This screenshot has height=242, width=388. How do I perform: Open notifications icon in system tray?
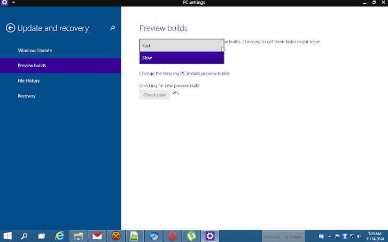[x=321, y=236]
